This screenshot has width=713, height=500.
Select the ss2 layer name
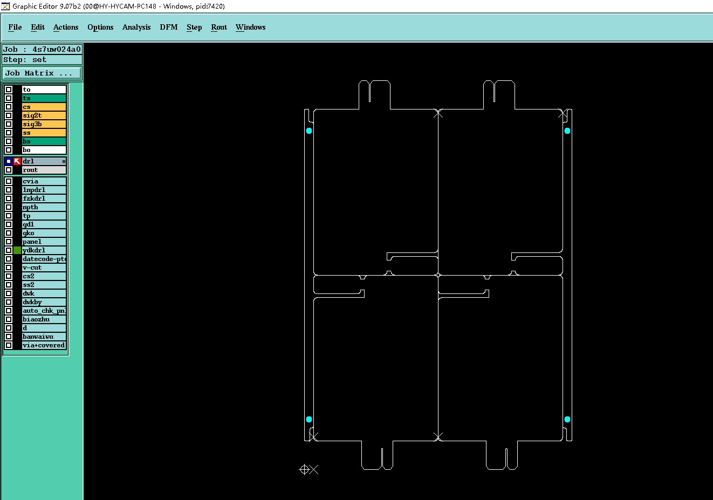44,285
